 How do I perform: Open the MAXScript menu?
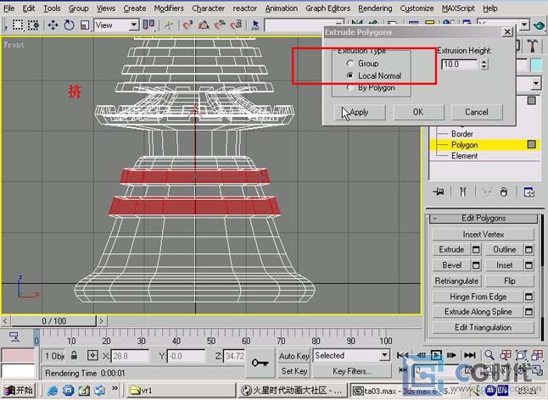(458, 8)
